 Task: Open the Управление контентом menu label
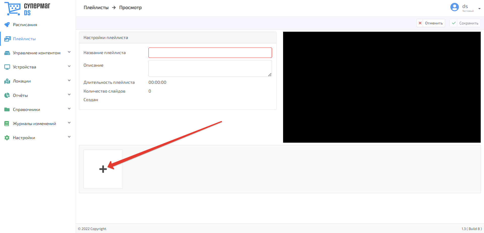point(37,53)
